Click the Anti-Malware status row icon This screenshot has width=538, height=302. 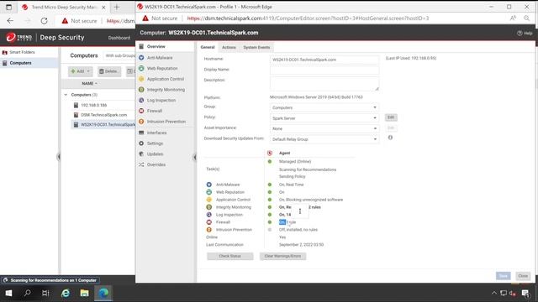[209, 185]
